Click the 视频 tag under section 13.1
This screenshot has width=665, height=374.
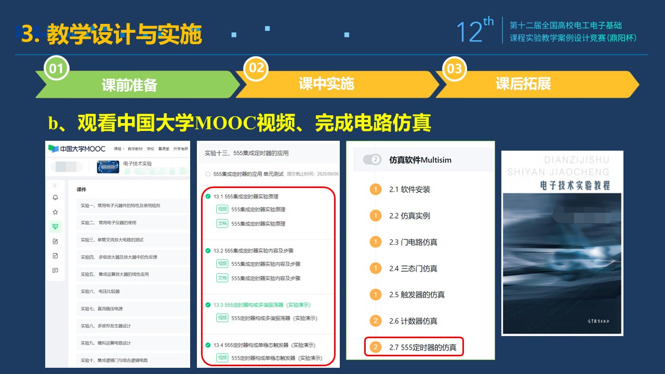point(222,209)
